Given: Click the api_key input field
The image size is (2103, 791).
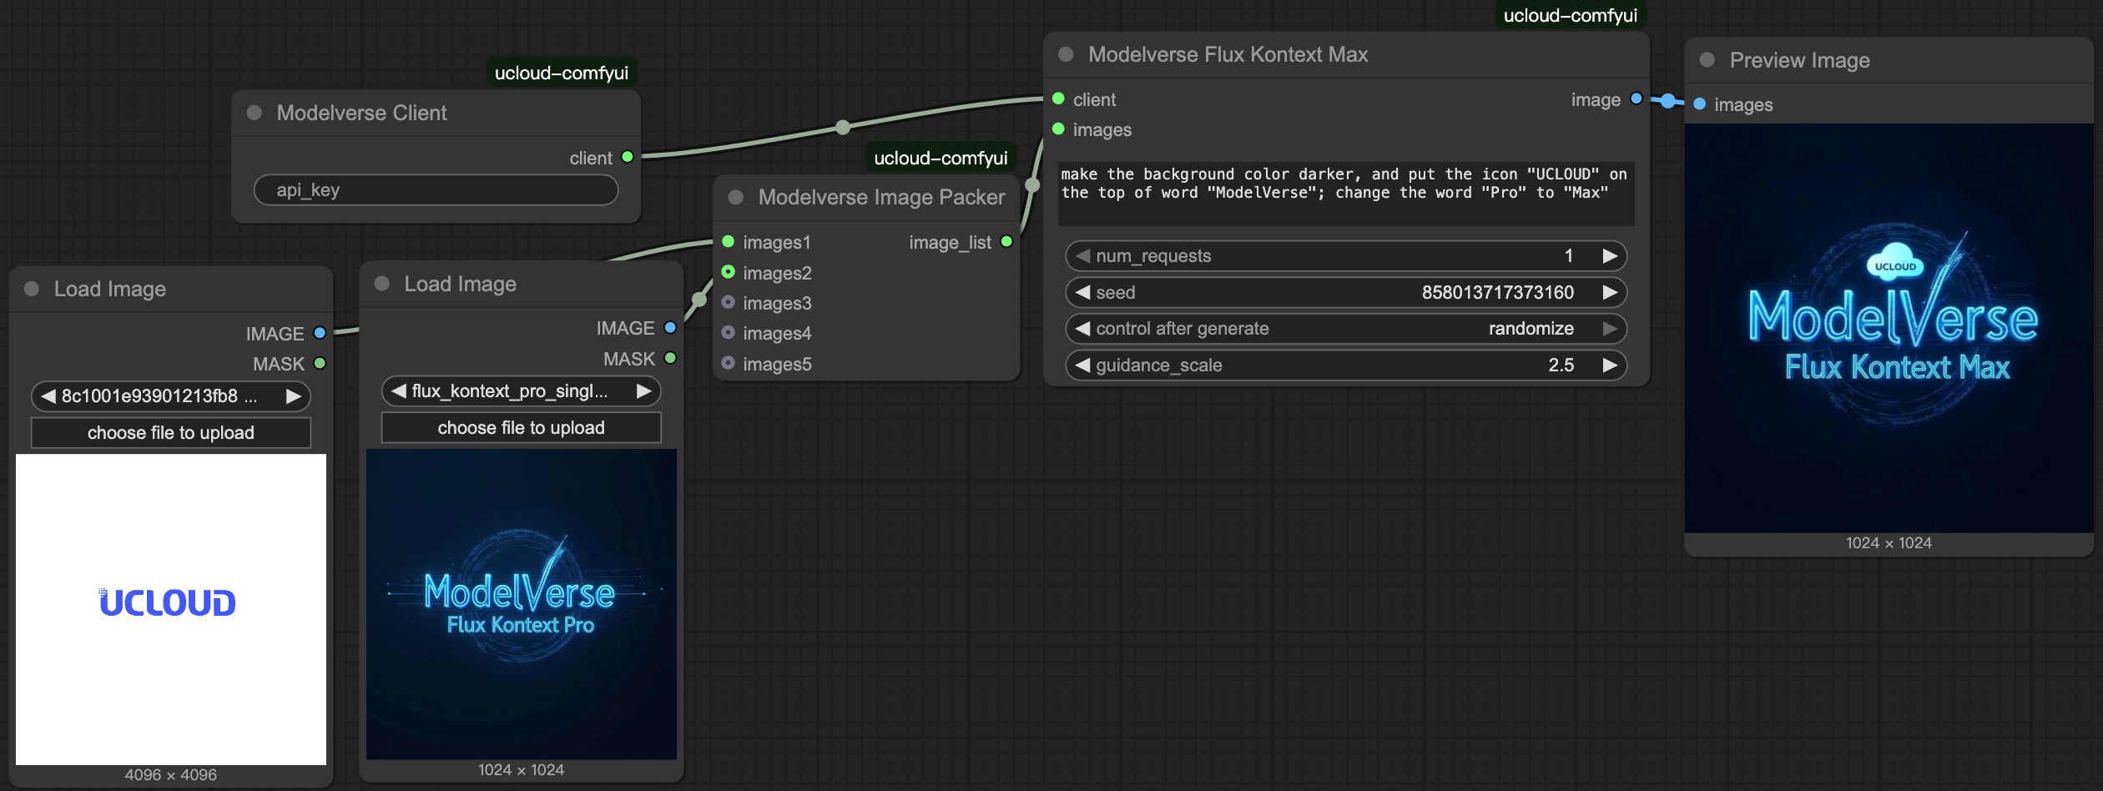Looking at the screenshot, I should pyautogui.click(x=436, y=189).
